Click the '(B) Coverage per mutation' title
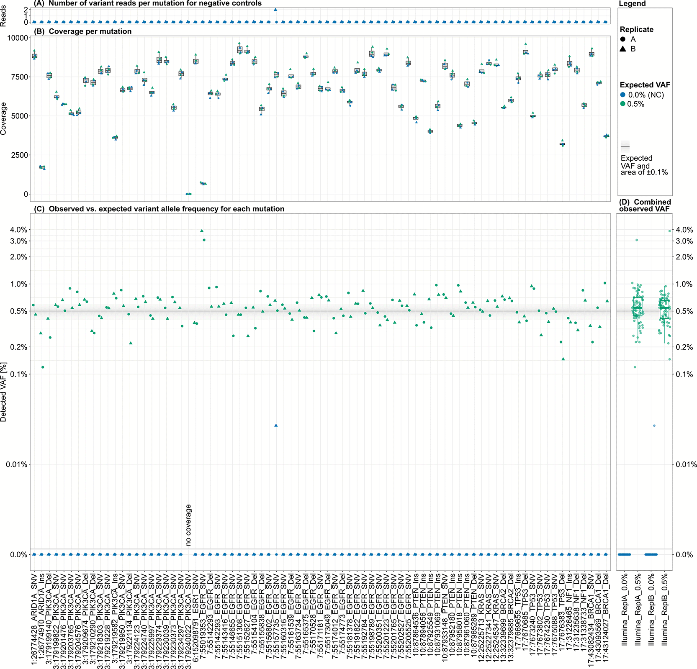This screenshot has width=697, height=669. tap(83, 31)
